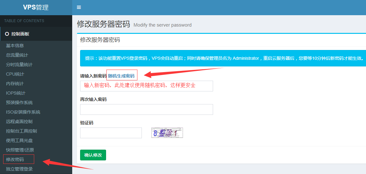Click the 请输入新密码 field label

pyautogui.click(x=93, y=76)
